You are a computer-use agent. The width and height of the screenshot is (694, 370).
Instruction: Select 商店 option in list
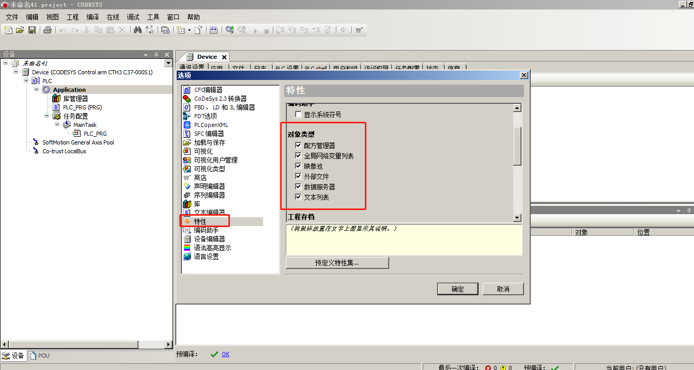pyautogui.click(x=200, y=178)
